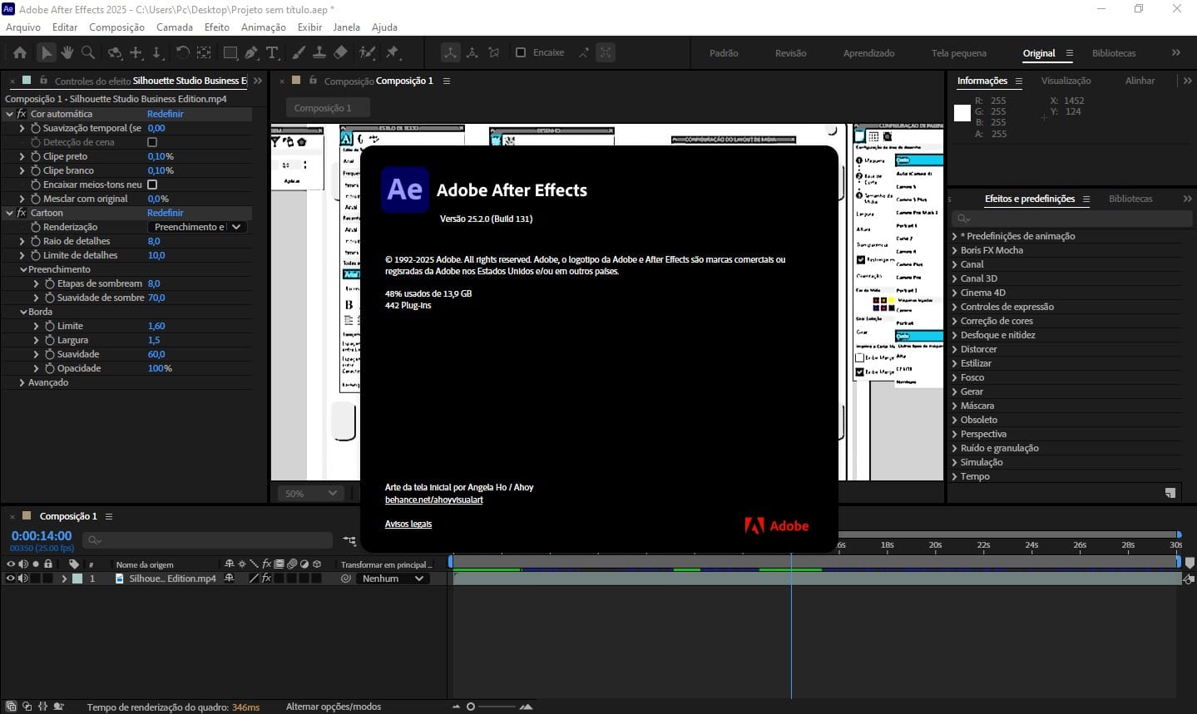The width and height of the screenshot is (1197, 714).
Task: Hide the Silhoue... Edition.mp4 layer eye toggle
Action: [x=10, y=578]
